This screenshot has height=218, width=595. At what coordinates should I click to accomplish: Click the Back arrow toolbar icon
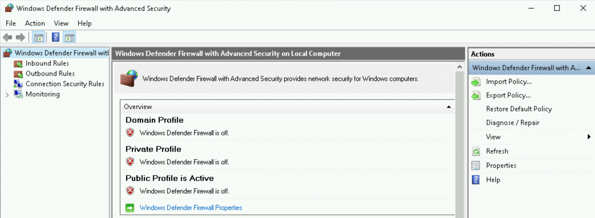[7, 37]
